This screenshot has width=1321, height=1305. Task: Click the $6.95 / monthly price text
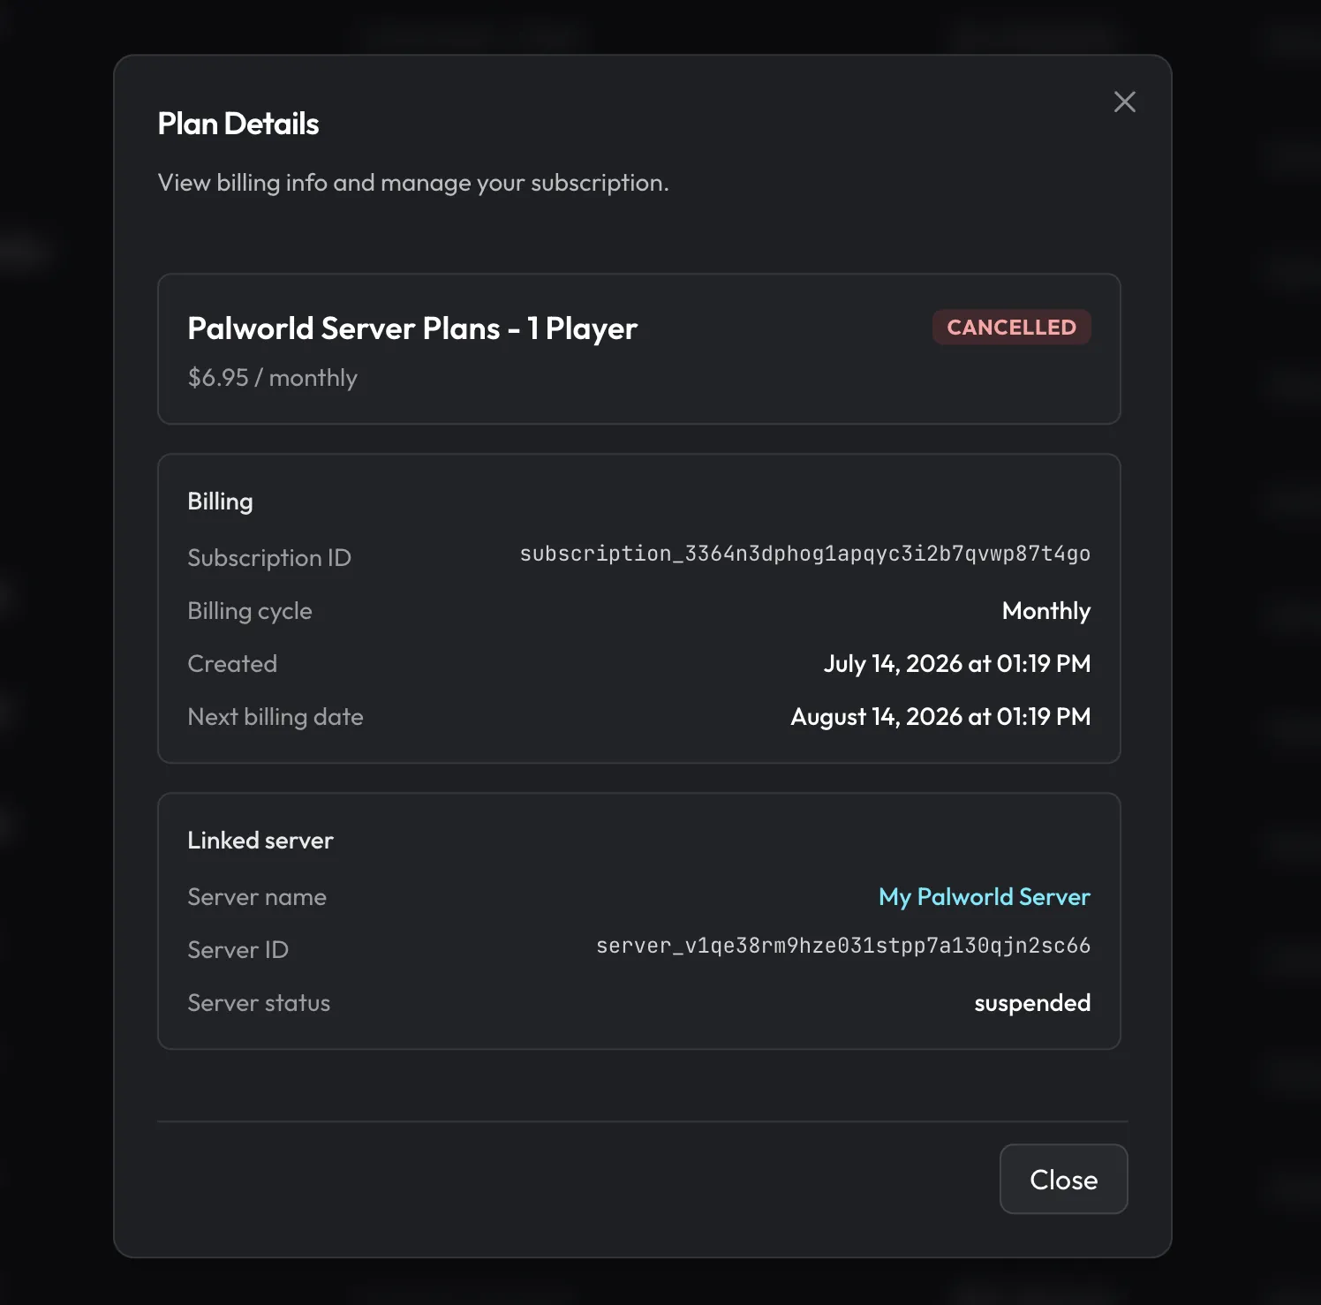272,378
